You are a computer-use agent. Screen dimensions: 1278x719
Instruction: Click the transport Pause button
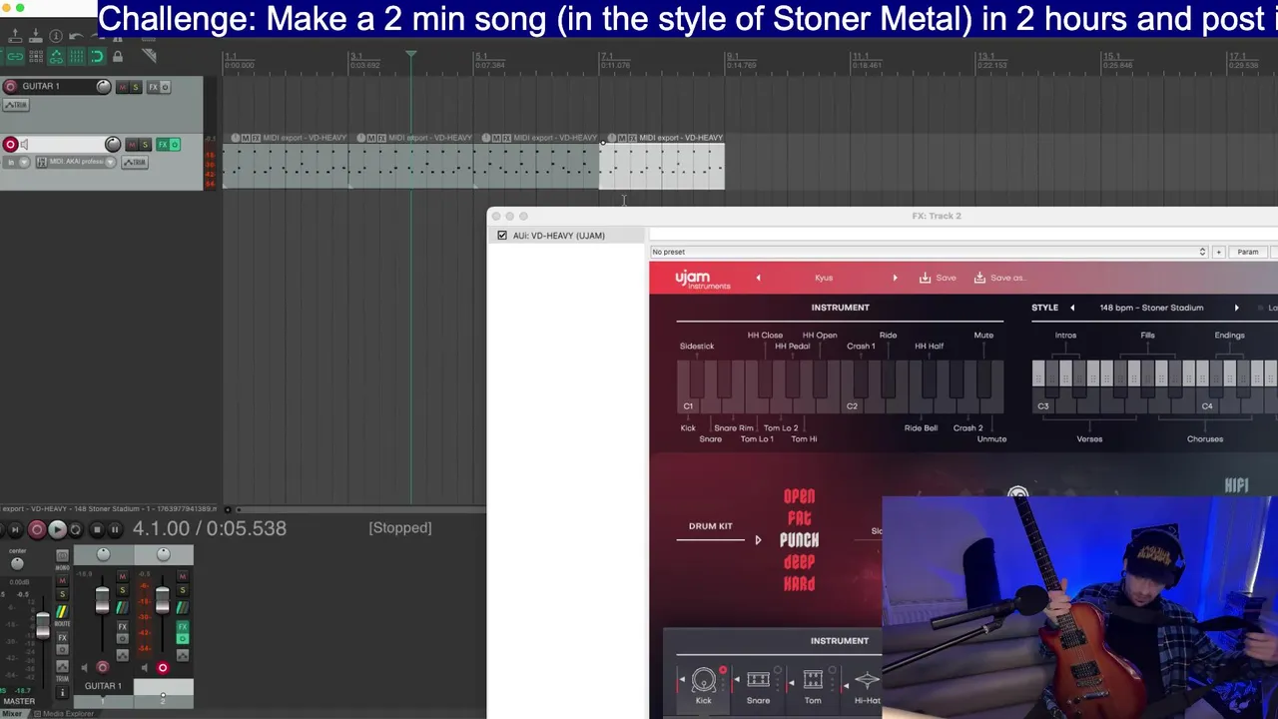coord(115,529)
